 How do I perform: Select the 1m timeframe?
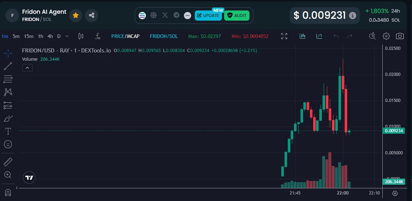coord(5,37)
